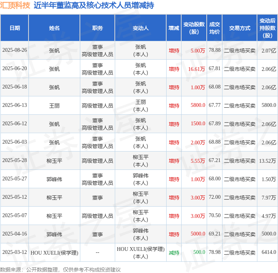Click 增持 label in 2025-06-13 row
278x273 pixels.
point(174,106)
